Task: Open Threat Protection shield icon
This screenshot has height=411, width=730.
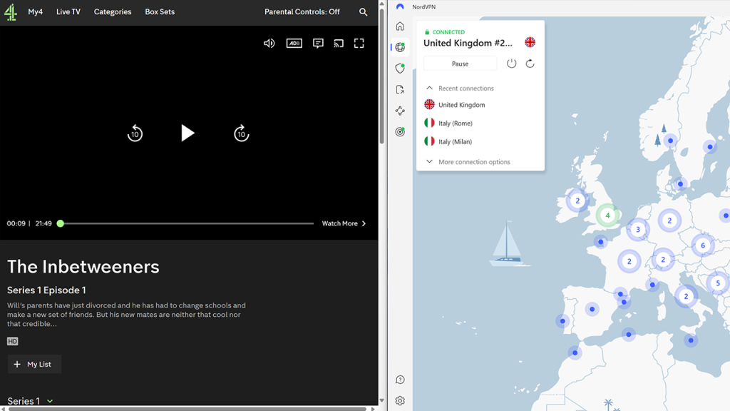Action: point(400,68)
